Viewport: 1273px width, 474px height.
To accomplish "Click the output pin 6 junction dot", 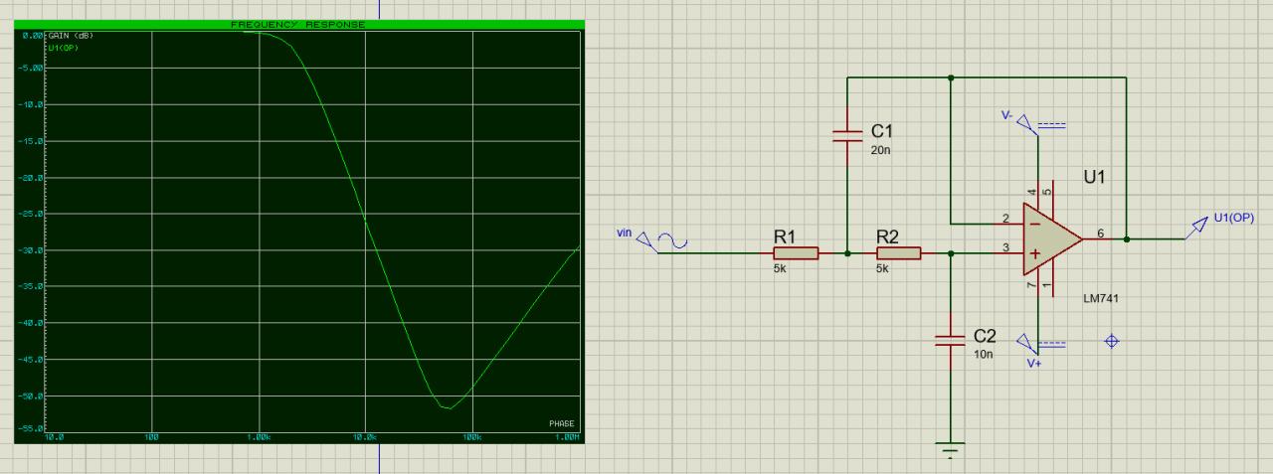I will [1126, 239].
